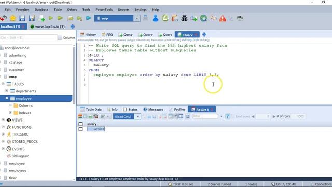Switch to the History tab

click(88, 35)
